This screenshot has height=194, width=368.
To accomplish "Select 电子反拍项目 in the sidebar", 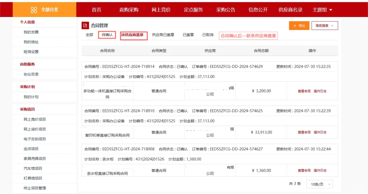I will pos(34,139).
